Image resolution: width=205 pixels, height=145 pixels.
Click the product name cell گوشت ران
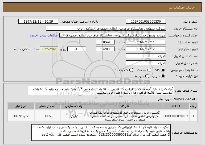click(x=125, y=116)
